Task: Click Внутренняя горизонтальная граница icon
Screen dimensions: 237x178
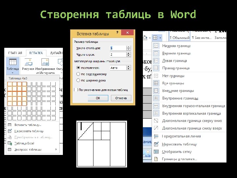Action: pyautogui.click(x=156, y=106)
